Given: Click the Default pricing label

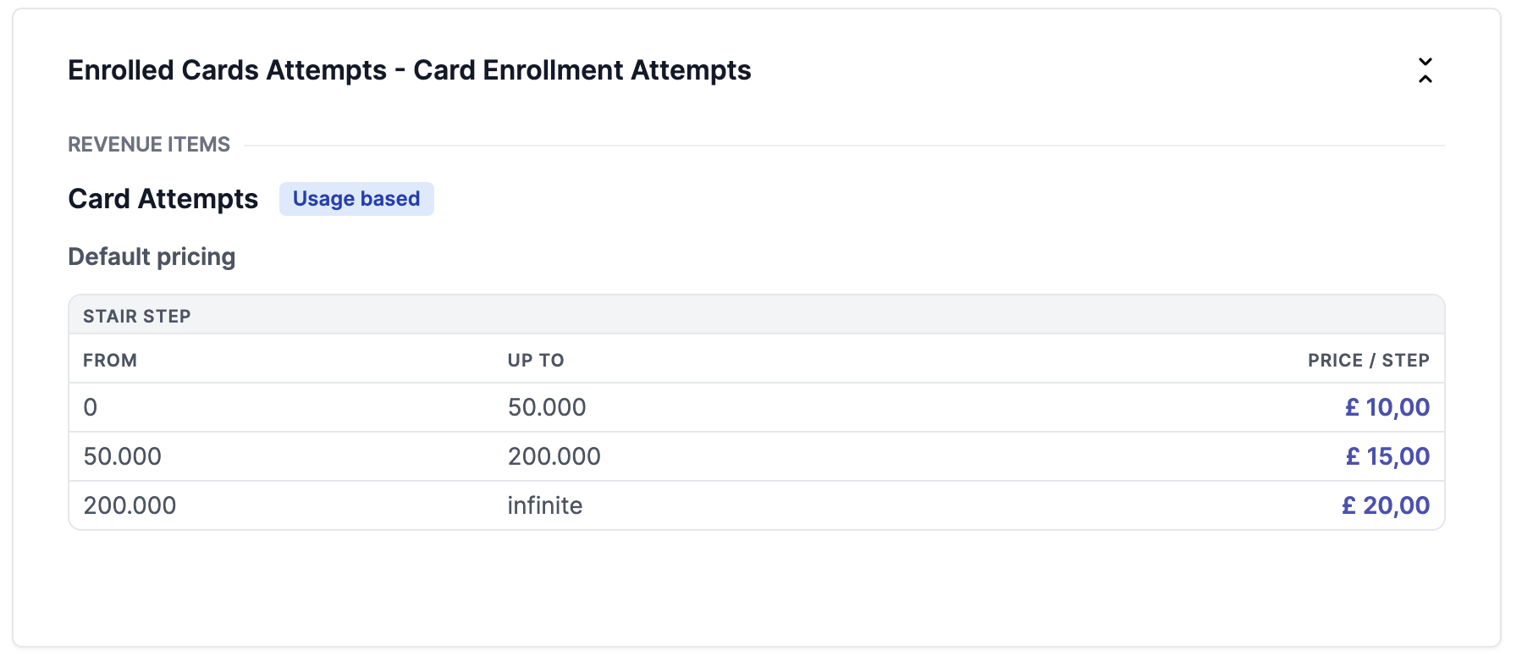Looking at the screenshot, I should (152, 257).
